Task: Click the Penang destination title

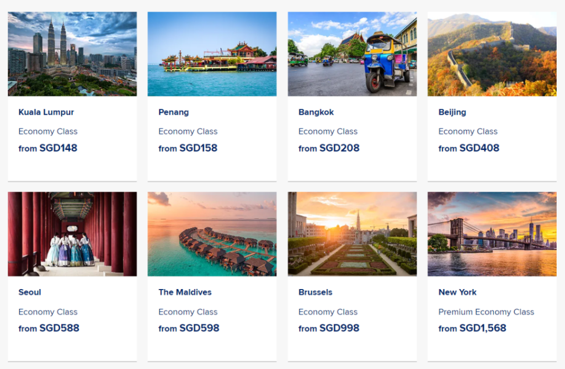Action: (174, 112)
